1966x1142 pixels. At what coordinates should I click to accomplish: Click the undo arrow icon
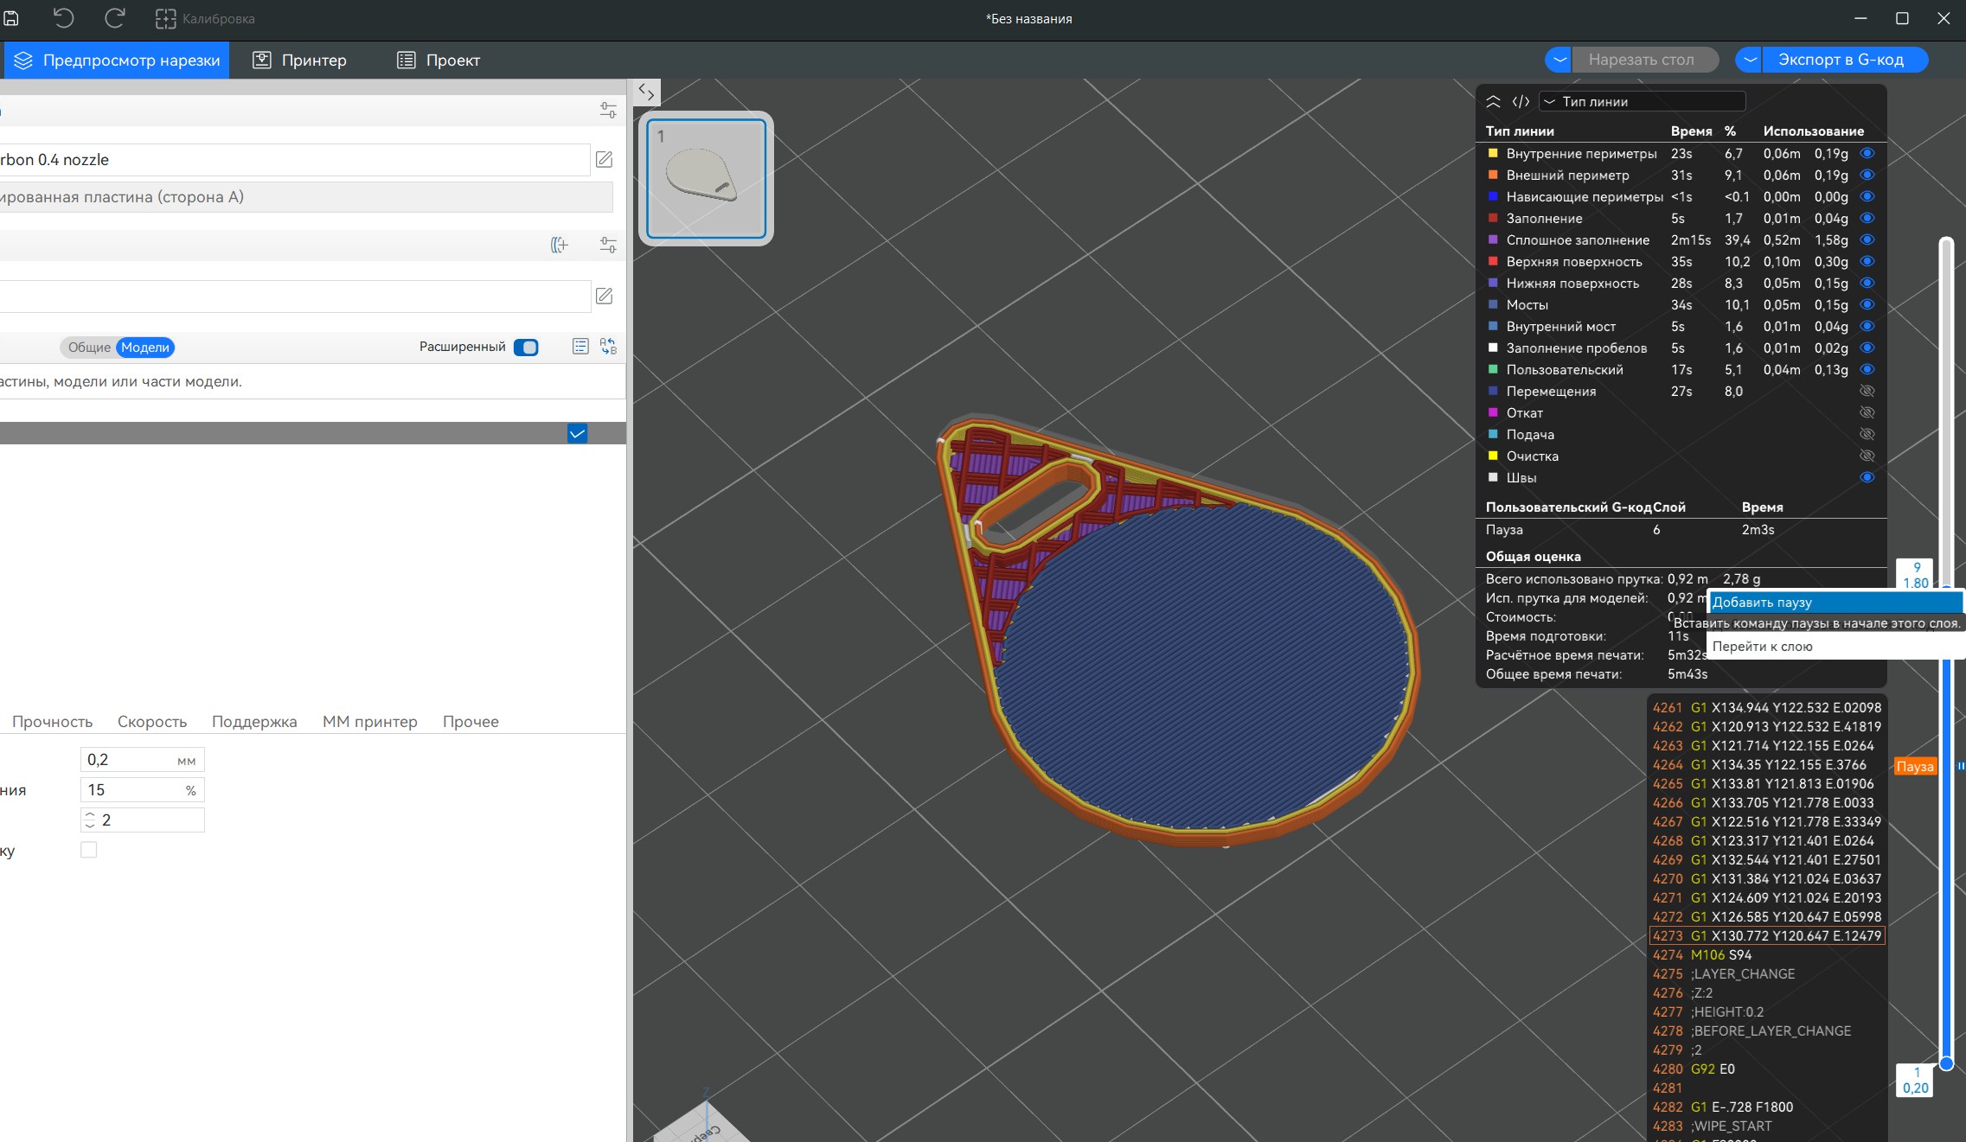tap(63, 18)
